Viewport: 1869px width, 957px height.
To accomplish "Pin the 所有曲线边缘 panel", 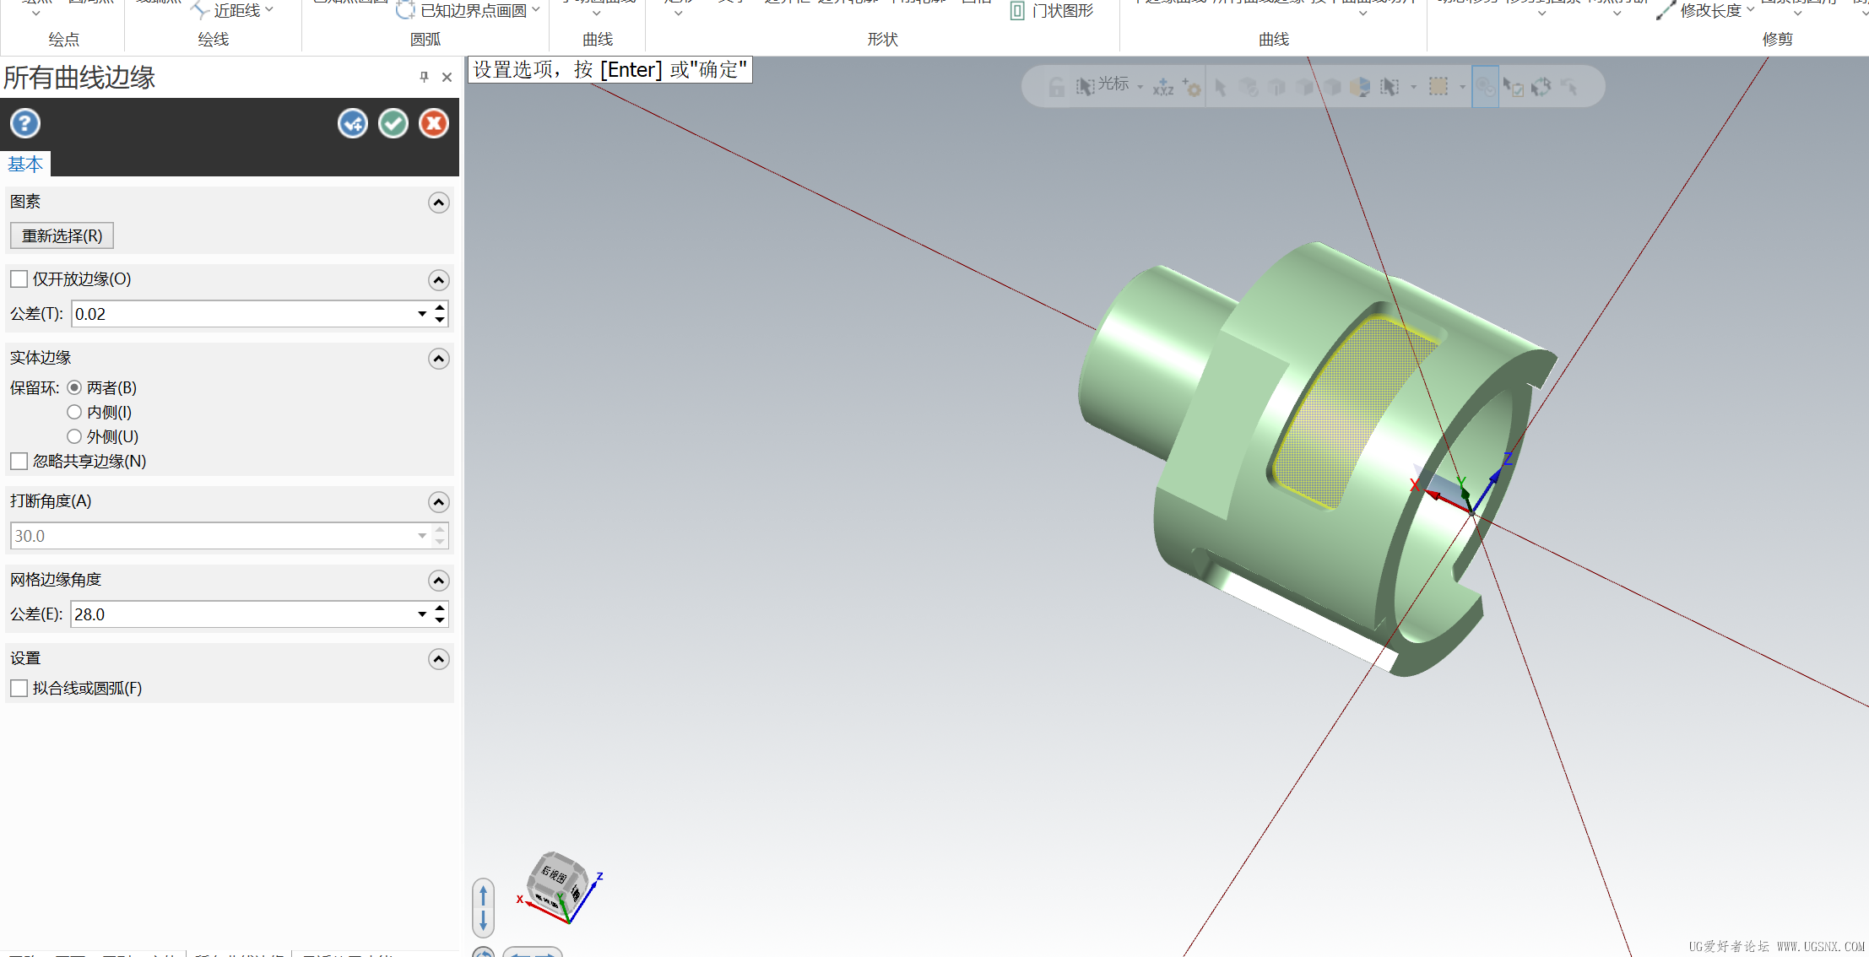I will (x=424, y=78).
